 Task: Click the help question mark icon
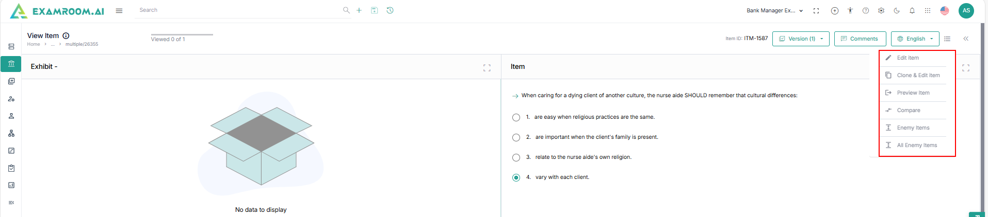[x=866, y=10]
